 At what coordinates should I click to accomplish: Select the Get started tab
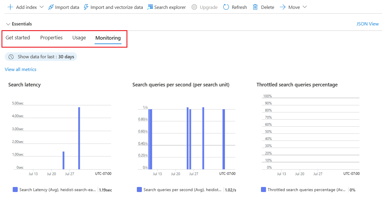click(x=18, y=38)
